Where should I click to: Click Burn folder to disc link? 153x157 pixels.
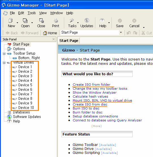click(88, 112)
